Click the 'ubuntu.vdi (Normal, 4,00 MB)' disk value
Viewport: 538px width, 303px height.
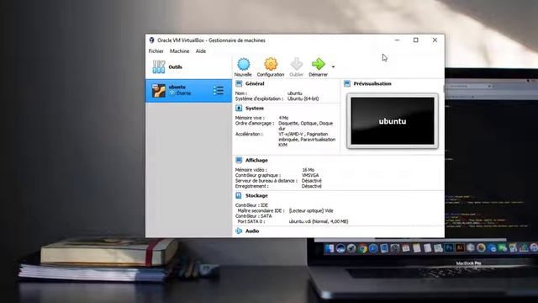(319, 221)
